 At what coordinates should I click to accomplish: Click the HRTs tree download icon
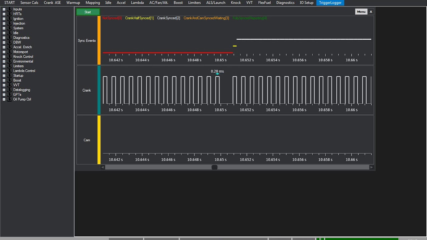pyautogui.click(x=9, y=14)
